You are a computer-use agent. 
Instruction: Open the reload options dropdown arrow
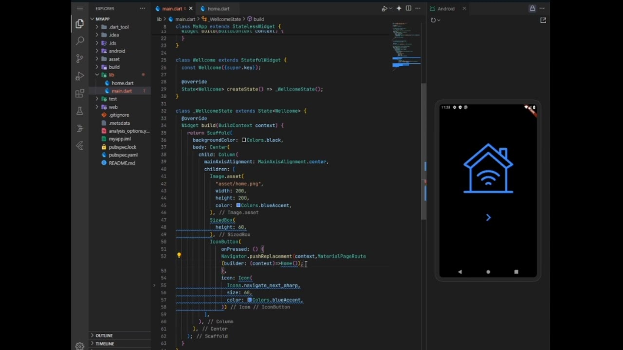click(x=439, y=20)
